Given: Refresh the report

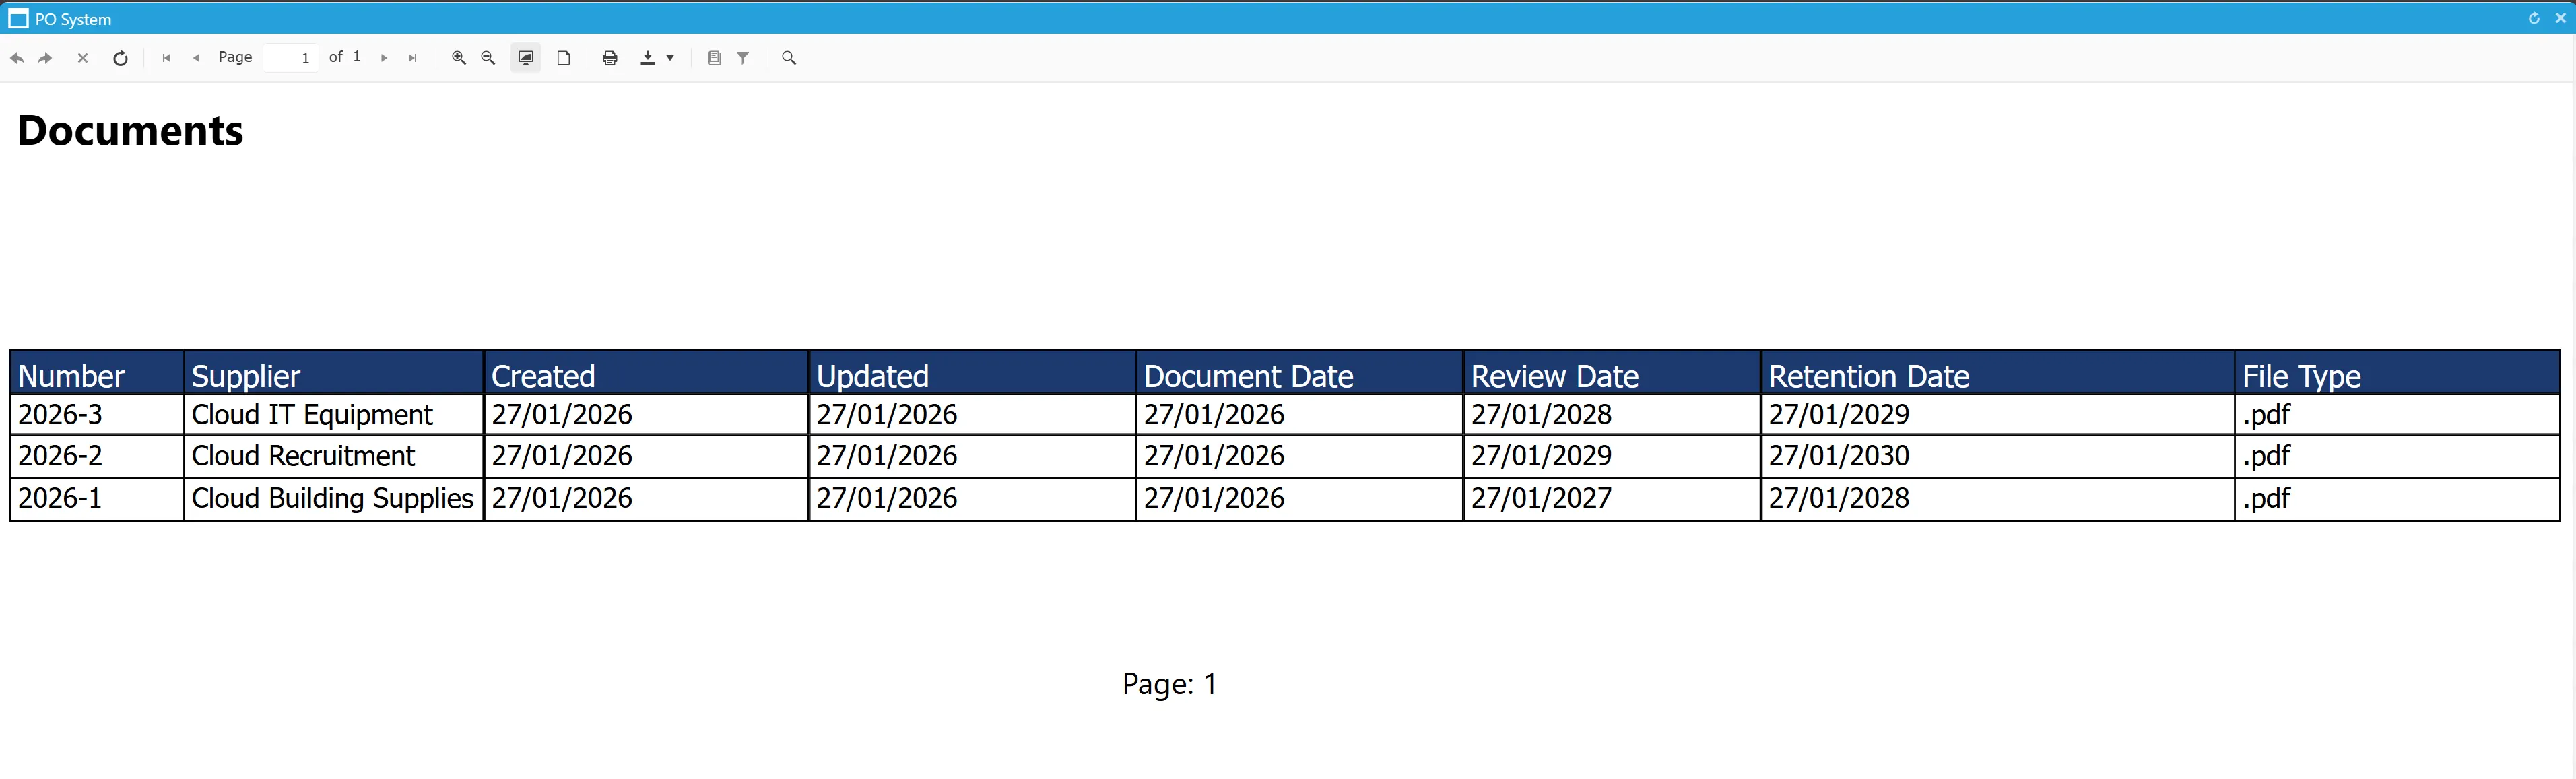Looking at the screenshot, I should pyautogui.click(x=120, y=58).
